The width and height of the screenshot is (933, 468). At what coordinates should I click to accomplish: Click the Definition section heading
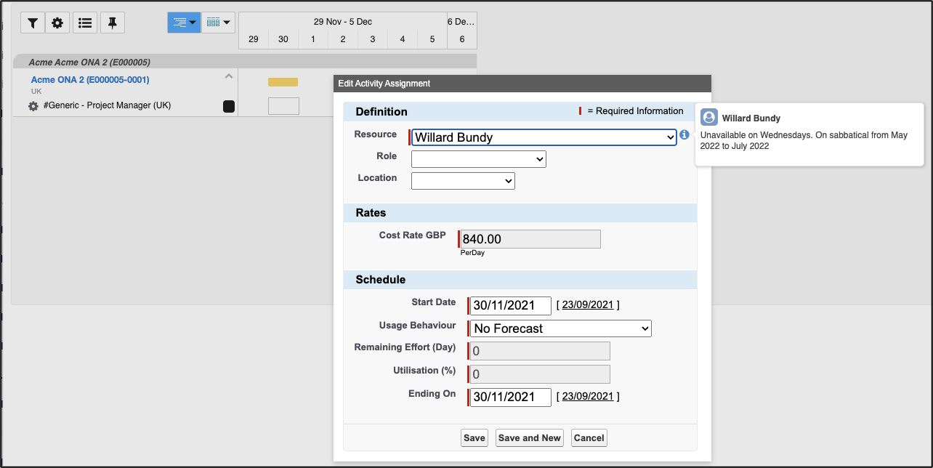(x=381, y=112)
